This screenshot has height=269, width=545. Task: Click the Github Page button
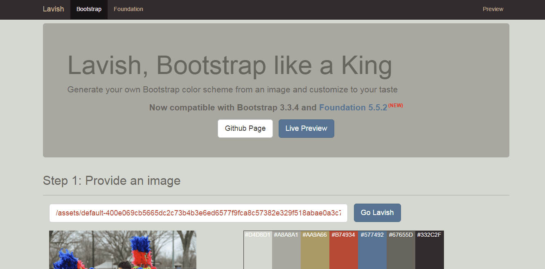point(245,128)
